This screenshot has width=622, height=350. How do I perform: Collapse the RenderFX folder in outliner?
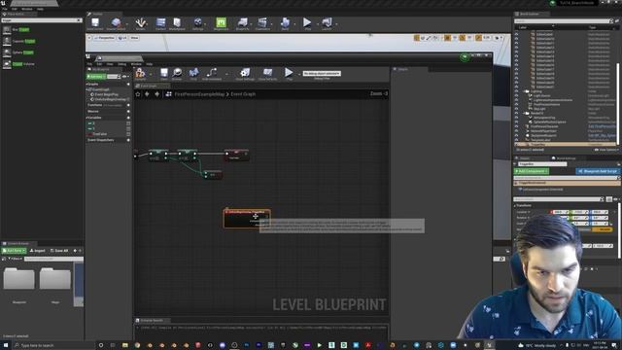coord(523,113)
